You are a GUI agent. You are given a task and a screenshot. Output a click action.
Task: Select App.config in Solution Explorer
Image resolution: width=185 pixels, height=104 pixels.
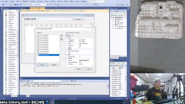tap(120, 23)
